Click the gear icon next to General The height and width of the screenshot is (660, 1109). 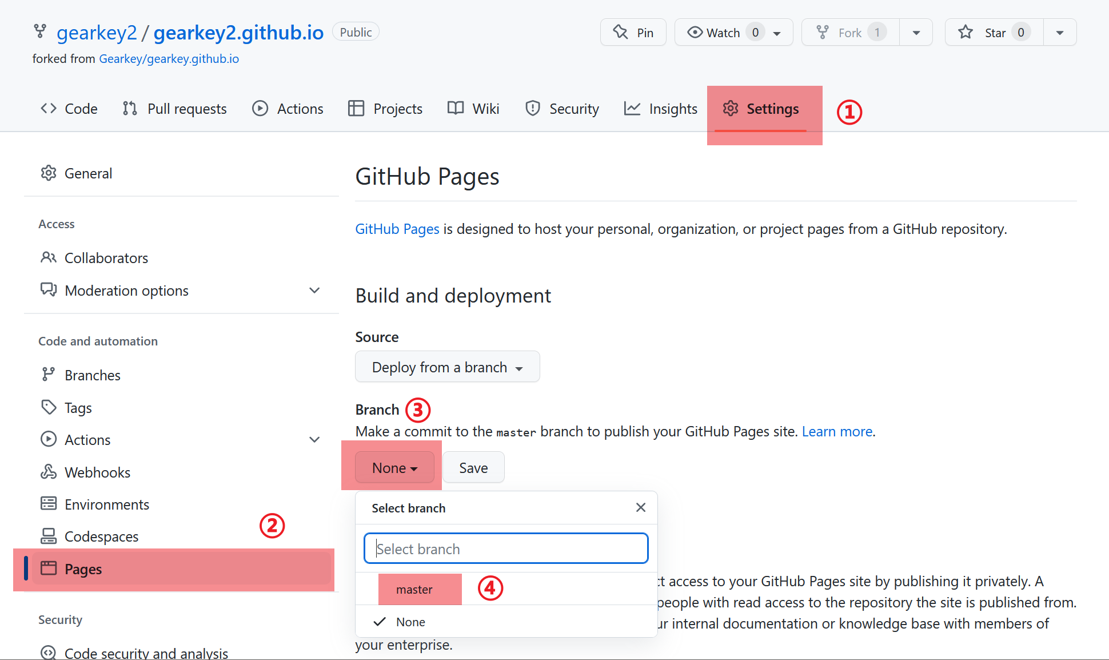49,173
